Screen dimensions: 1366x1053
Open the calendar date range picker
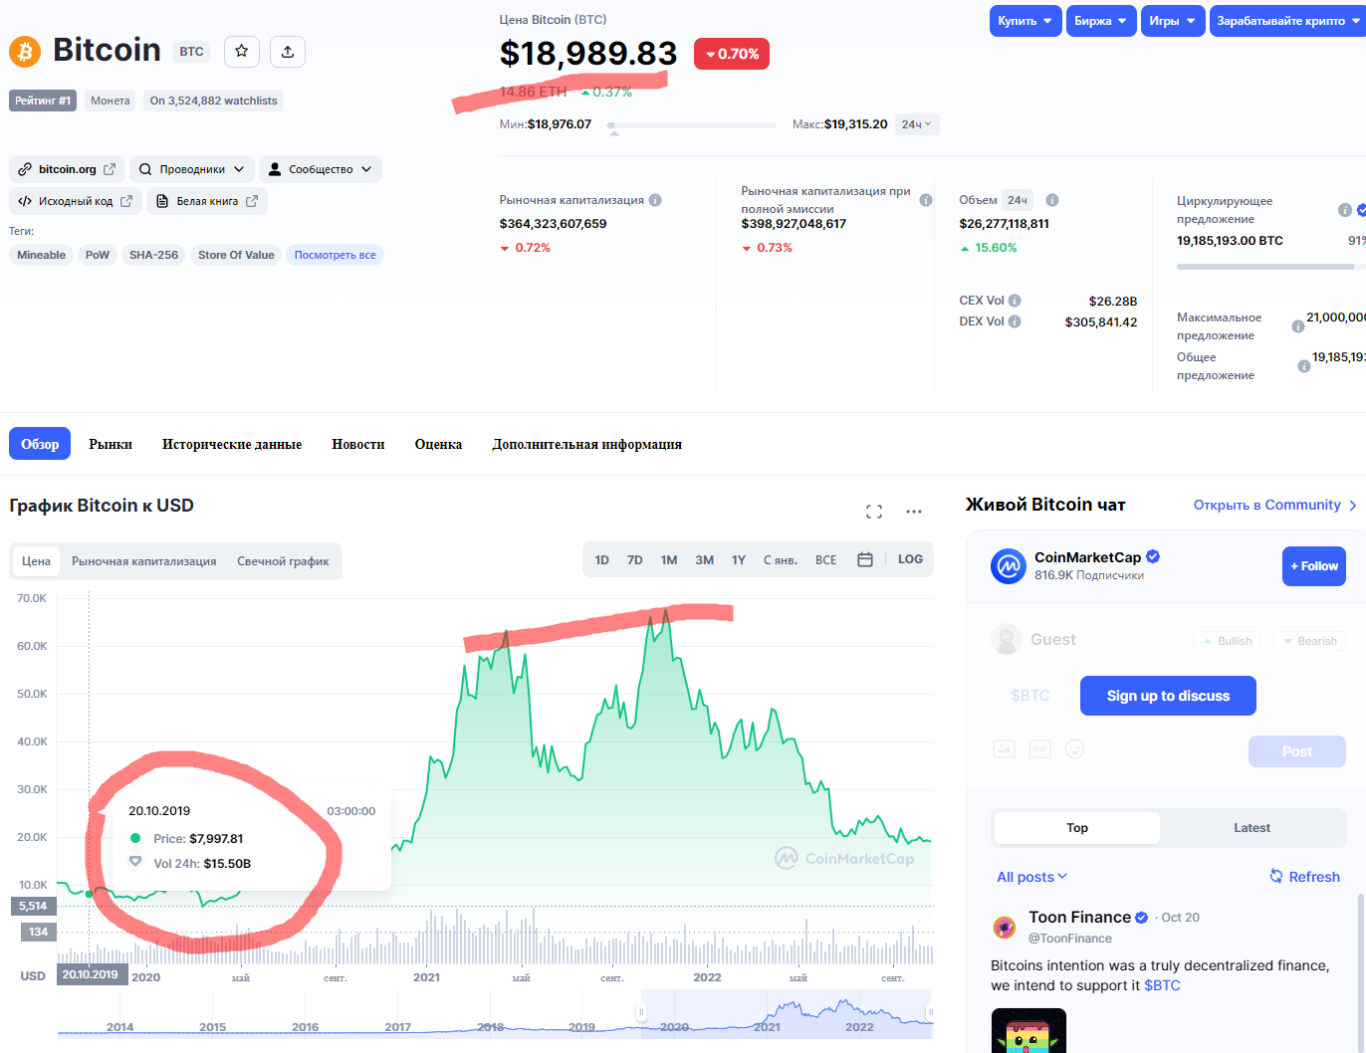click(865, 559)
